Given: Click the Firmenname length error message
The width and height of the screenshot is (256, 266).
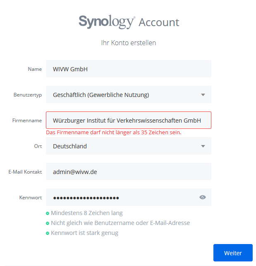Looking at the screenshot, I should click(x=113, y=133).
